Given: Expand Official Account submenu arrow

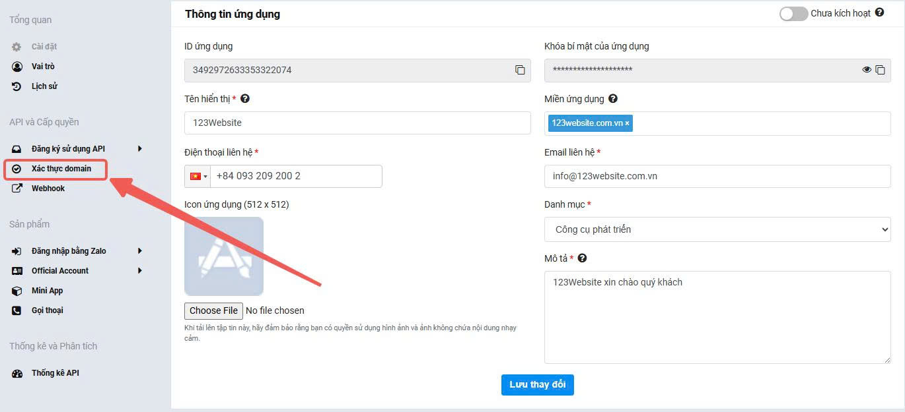Looking at the screenshot, I should point(140,271).
